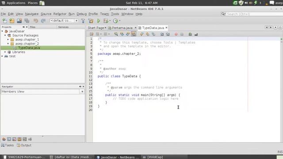Click the Search (Ctrl+I) field

255,14
